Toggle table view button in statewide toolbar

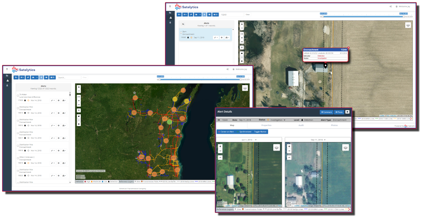click(x=47, y=78)
